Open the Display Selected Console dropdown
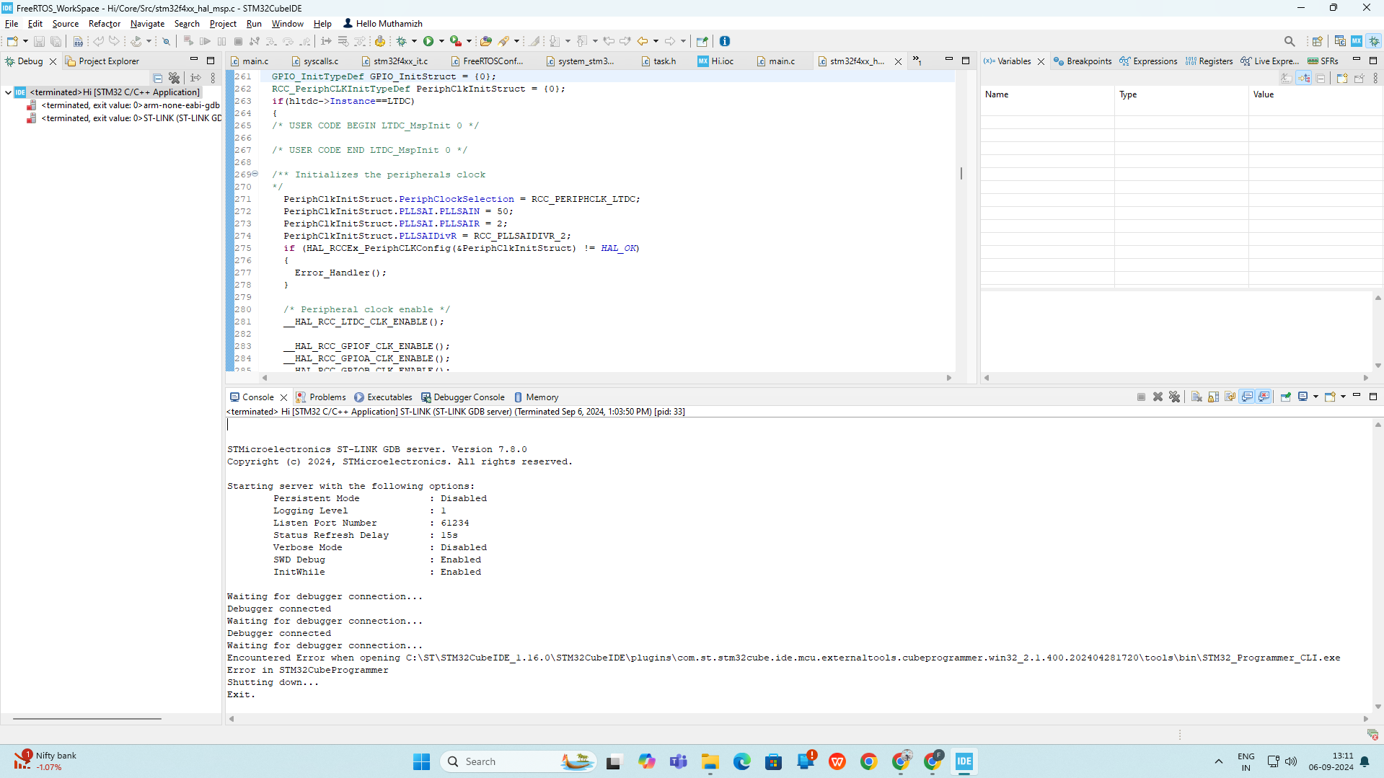Viewport: 1384px width, 778px height. pyautogui.click(x=1315, y=397)
